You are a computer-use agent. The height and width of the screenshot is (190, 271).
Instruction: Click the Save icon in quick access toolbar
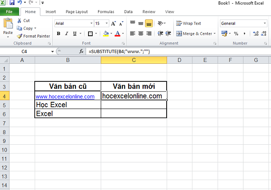pyautogui.click(x=12, y=2)
